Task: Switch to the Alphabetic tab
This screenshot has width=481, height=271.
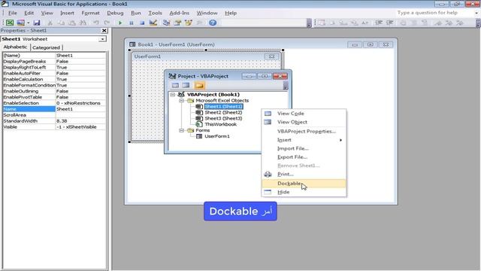Action: pyautogui.click(x=15, y=47)
